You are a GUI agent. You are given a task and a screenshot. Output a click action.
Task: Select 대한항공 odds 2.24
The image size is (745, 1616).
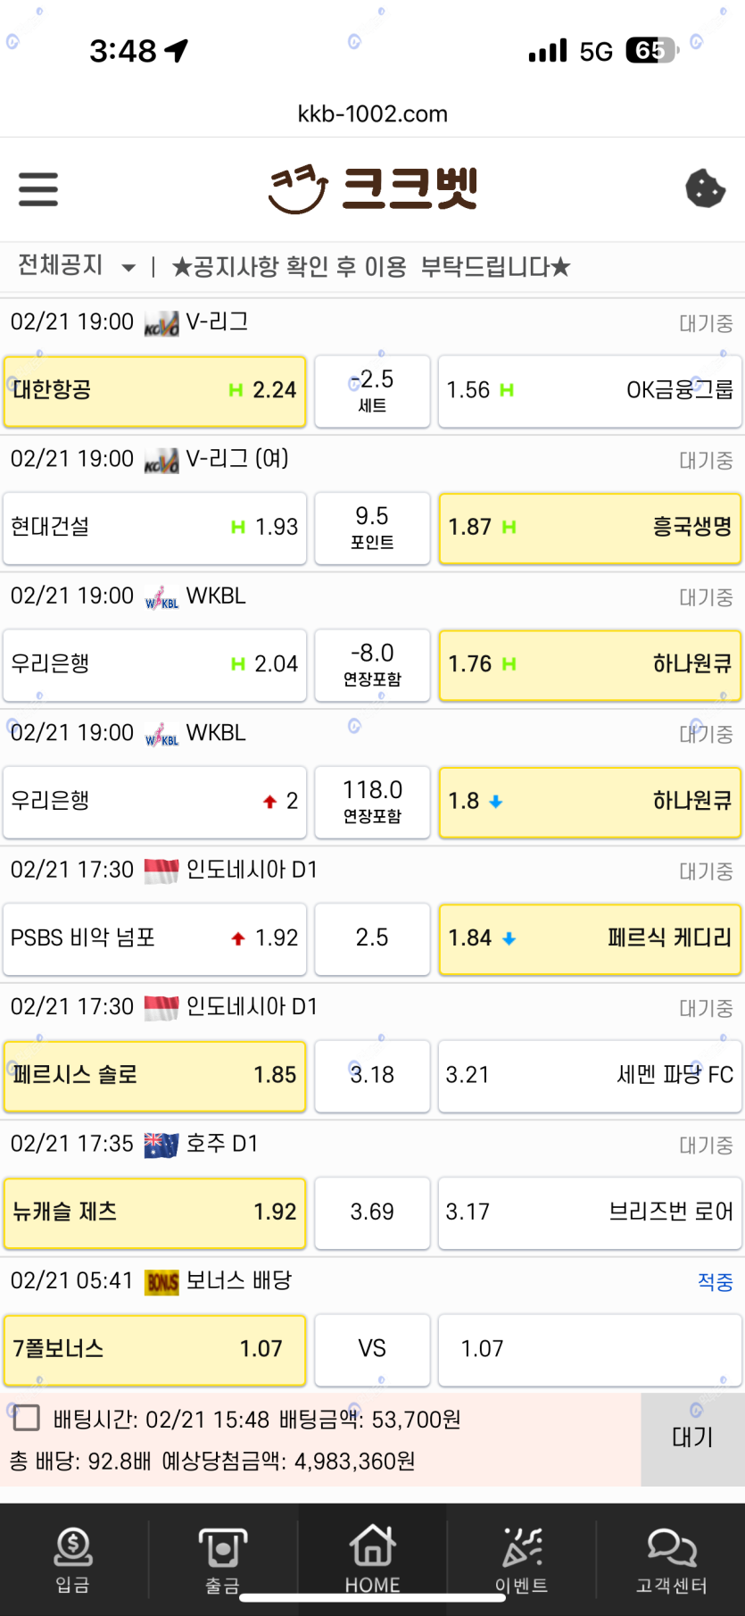pyautogui.click(x=154, y=391)
